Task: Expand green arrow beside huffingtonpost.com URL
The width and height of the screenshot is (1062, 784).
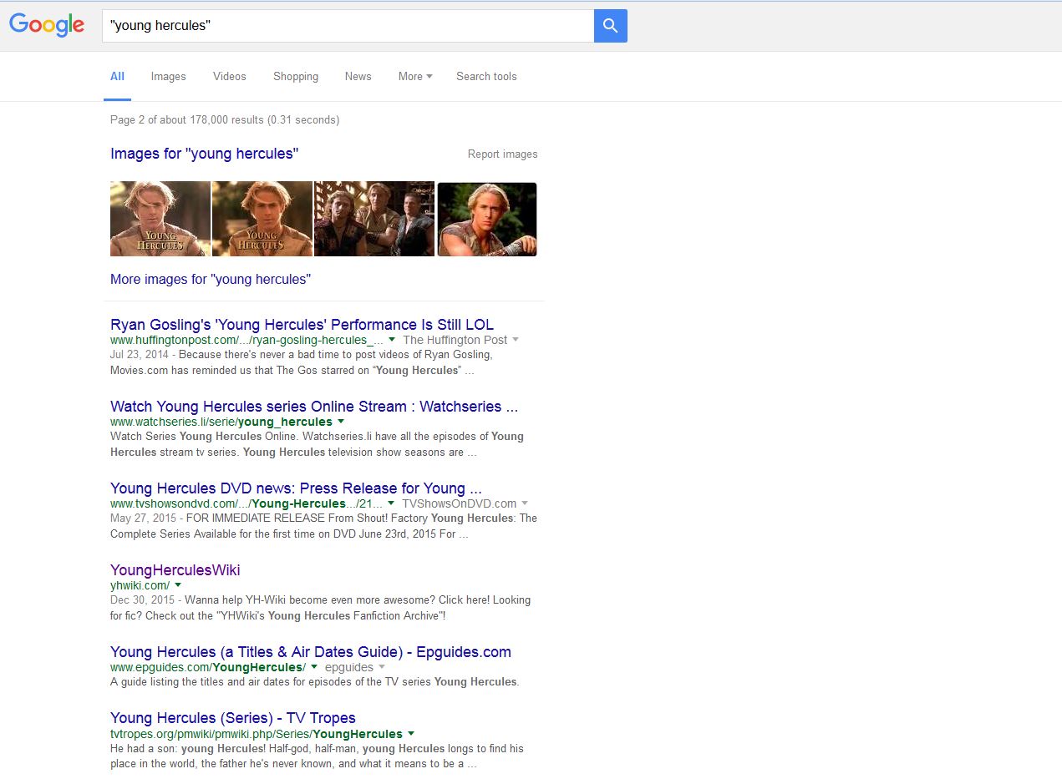Action: tap(391, 340)
